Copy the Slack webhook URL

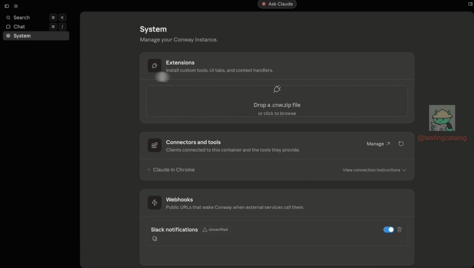(x=155, y=239)
